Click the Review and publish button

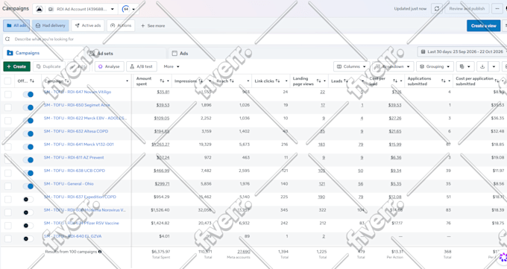coord(467,9)
